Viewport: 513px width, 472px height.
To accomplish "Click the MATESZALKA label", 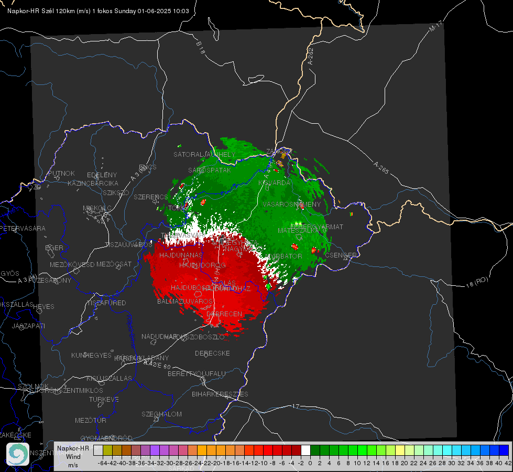I will click(298, 231).
